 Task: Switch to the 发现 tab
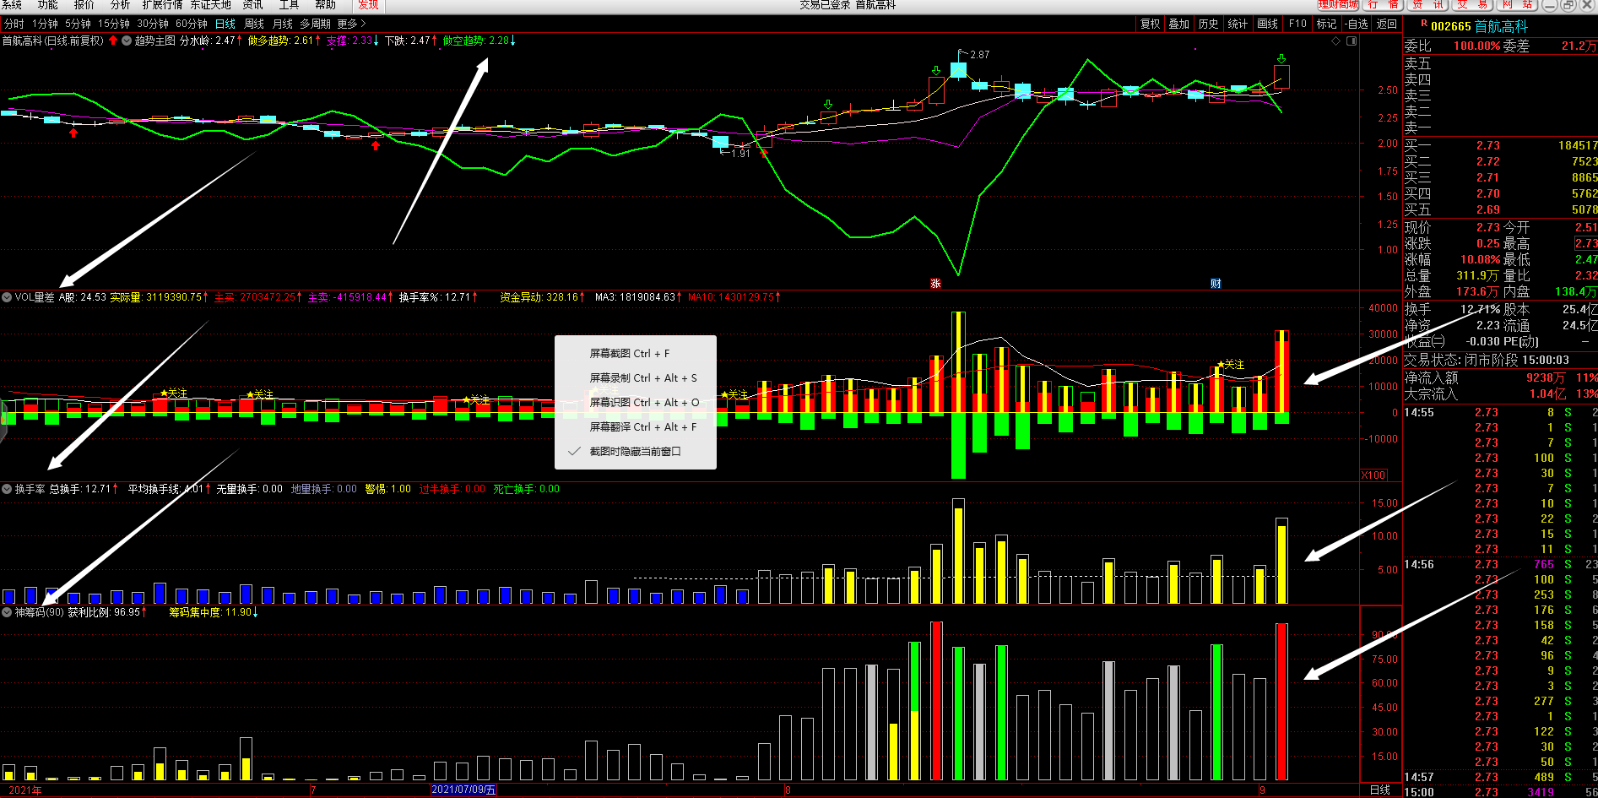[x=369, y=5]
